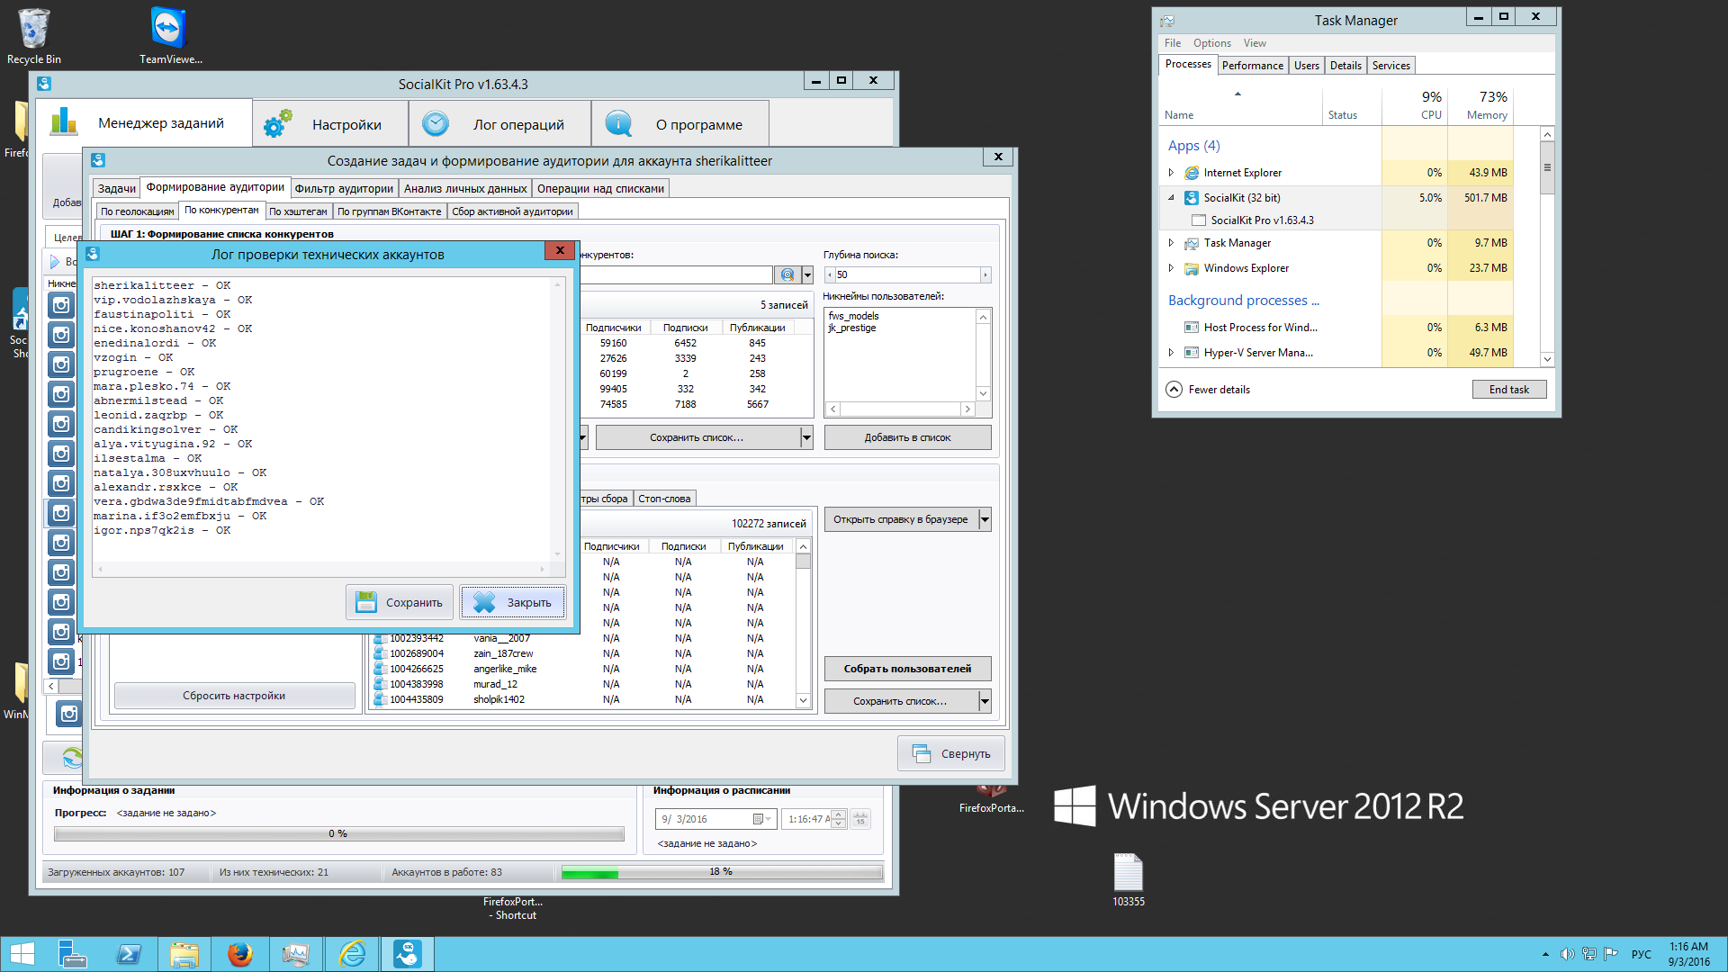Collapse SocialKit (32 bit) process group
The image size is (1728, 972).
click(x=1171, y=198)
